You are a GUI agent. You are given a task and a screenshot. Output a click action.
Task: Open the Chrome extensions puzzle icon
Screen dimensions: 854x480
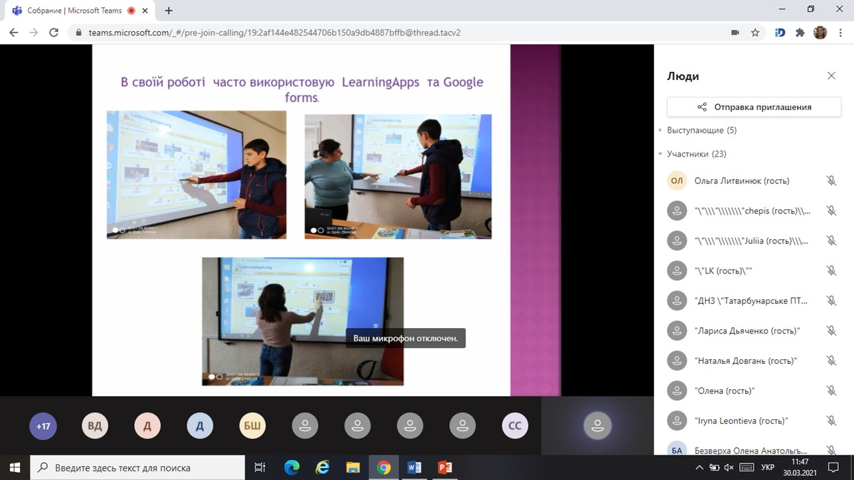[800, 33]
